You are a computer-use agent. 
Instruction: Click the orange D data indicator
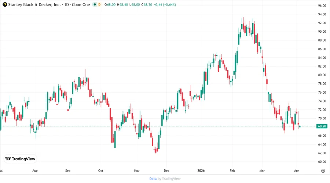click(x=99, y=5)
